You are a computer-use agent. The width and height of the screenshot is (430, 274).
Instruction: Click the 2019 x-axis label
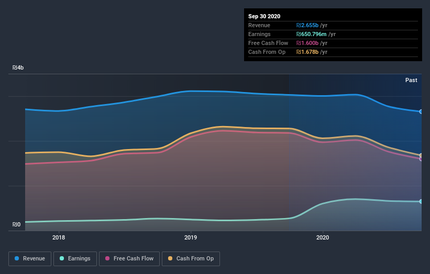pos(191,237)
